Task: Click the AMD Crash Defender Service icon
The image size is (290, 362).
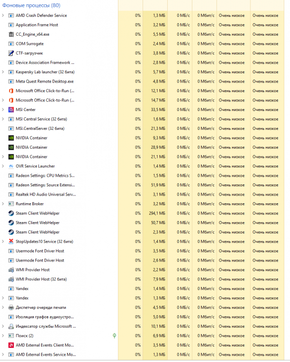Action: [11, 15]
